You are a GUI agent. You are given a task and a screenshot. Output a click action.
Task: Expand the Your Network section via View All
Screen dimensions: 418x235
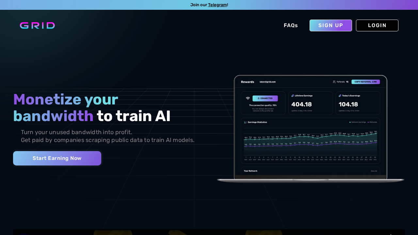pos(374,171)
